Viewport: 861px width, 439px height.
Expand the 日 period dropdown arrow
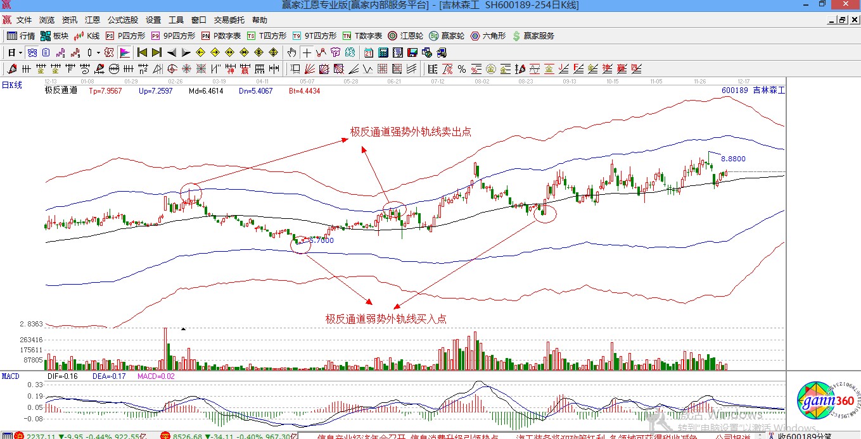pyautogui.click(x=20, y=53)
